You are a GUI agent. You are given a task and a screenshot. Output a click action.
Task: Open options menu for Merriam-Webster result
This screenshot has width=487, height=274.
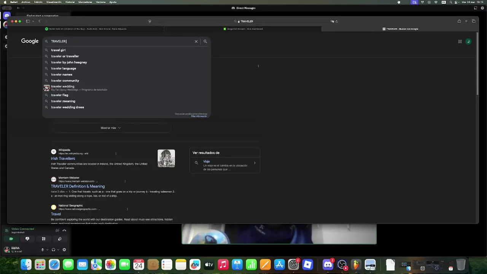125,182
